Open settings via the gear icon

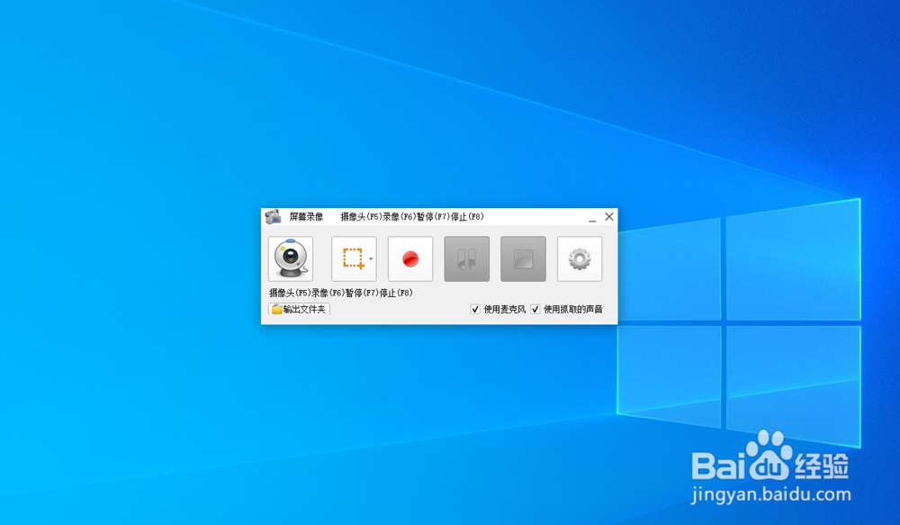coord(580,259)
